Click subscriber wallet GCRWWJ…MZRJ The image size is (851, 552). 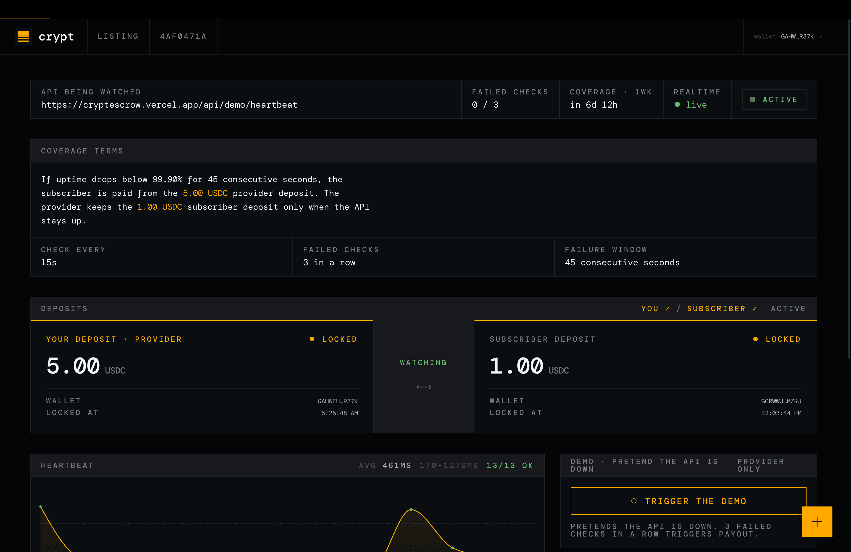click(781, 401)
